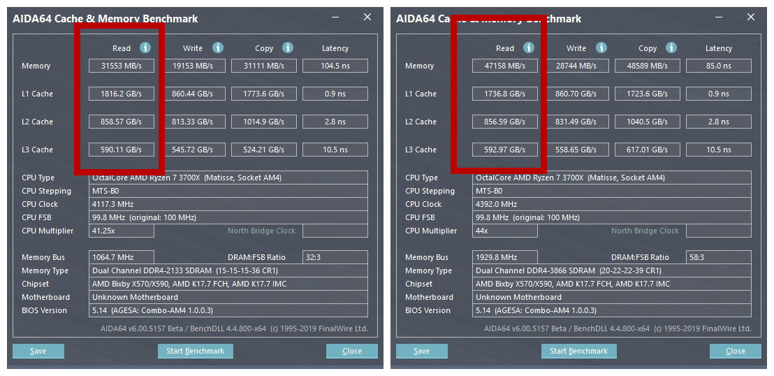The height and width of the screenshot is (376, 774).
Task: Click CPU Type Ryzen 7 3700X in right window
Action: pos(612,178)
